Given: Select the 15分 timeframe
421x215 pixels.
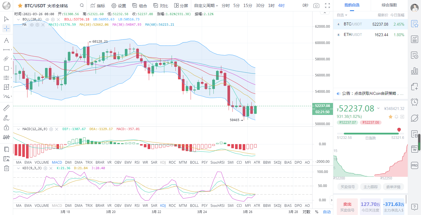Looking at the screenshot, I should tap(248, 6).
